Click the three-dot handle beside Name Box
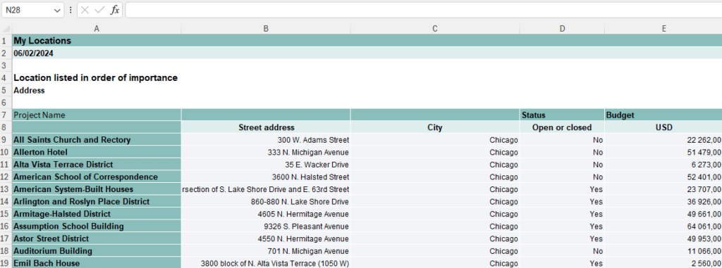 point(71,10)
